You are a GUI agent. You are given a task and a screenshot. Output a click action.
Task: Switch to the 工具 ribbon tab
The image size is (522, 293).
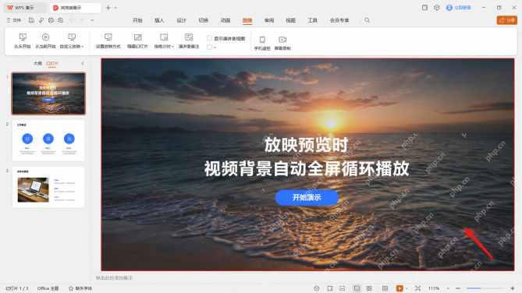click(312, 20)
